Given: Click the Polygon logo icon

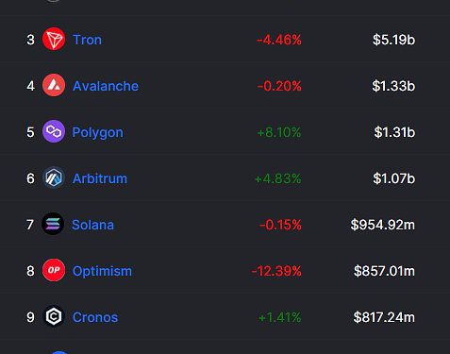Looking at the screenshot, I should [x=54, y=131].
